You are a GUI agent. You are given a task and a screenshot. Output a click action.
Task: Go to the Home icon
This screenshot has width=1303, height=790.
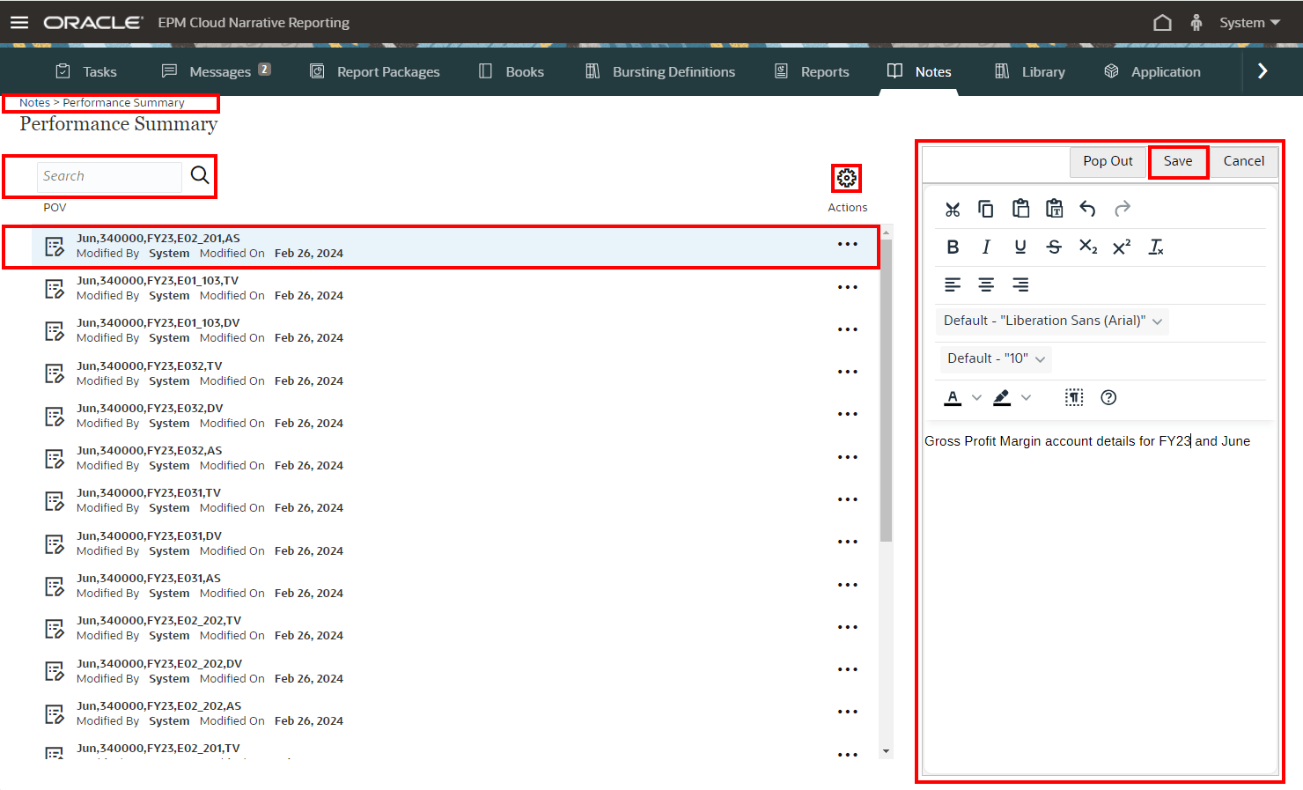pos(1162,22)
